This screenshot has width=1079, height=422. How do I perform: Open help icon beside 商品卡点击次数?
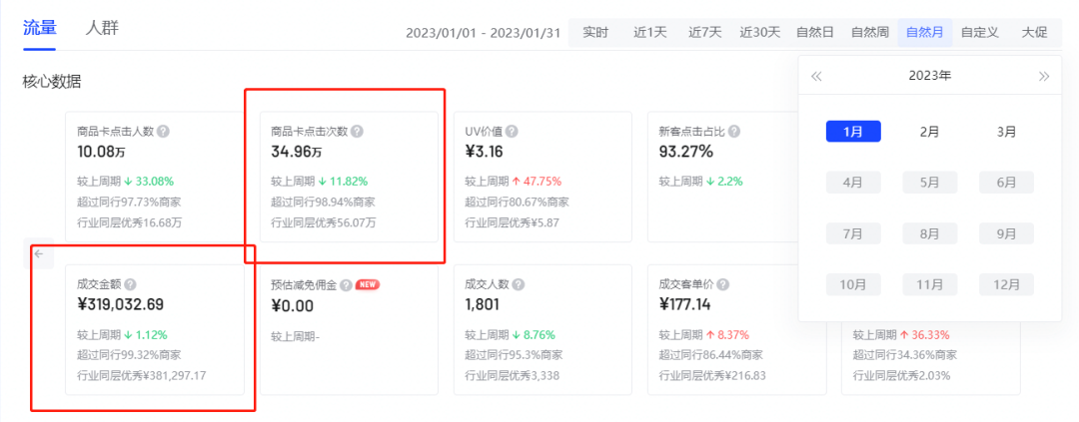pyautogui.click(x=357, y=132)
